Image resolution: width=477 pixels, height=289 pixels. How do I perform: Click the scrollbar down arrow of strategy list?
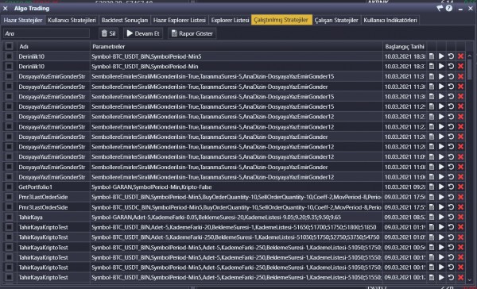pyautogui.click(x=470, y=280)
